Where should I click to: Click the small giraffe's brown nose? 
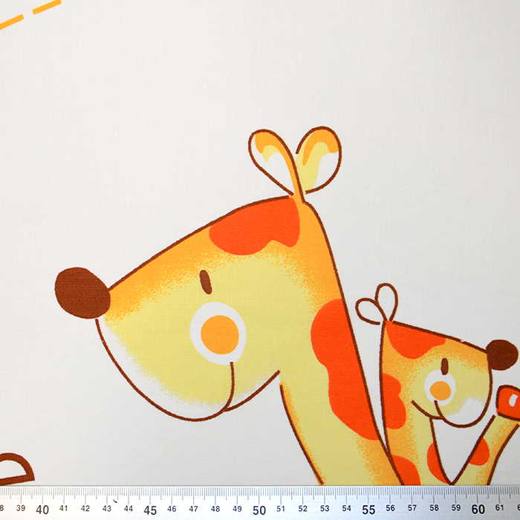coord(502,354)
